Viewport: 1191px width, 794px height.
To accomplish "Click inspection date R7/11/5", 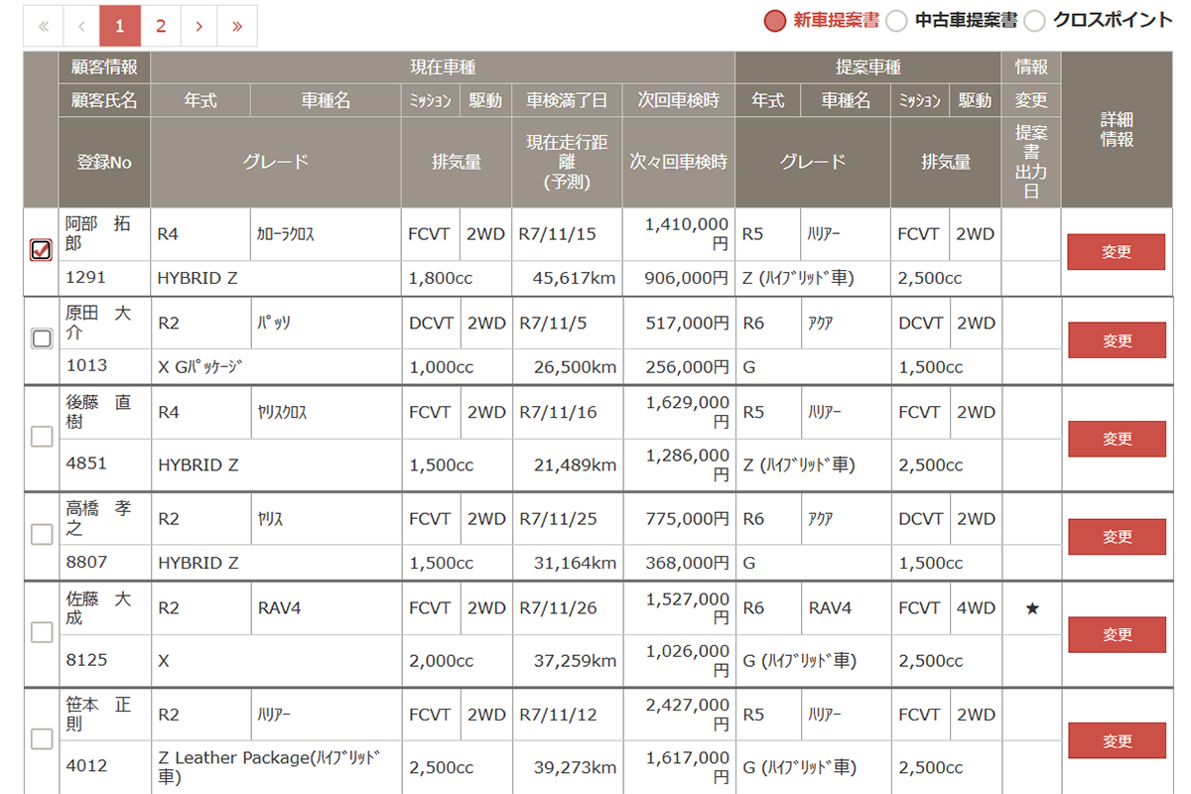I will click(553, 323).
